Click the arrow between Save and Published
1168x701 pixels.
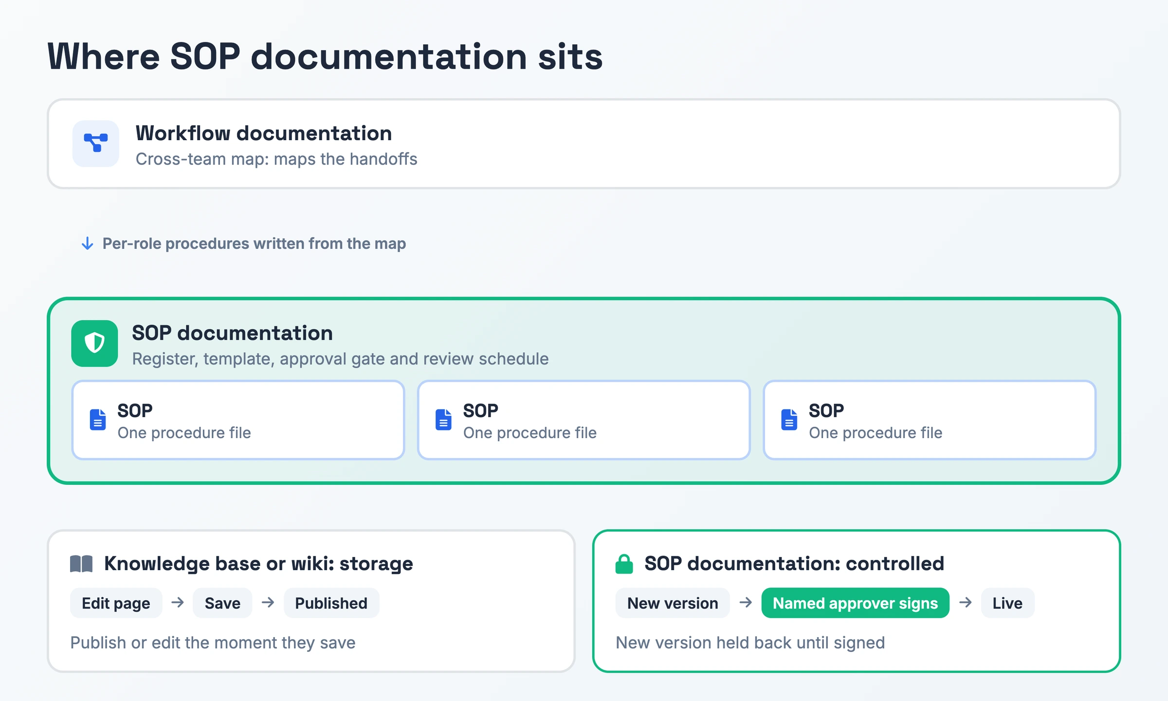[x=268, y=603]
